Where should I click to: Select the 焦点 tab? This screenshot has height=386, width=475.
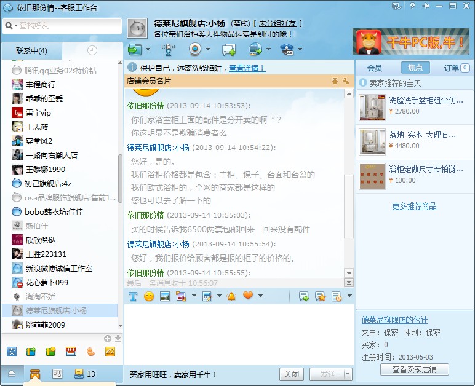415,68
